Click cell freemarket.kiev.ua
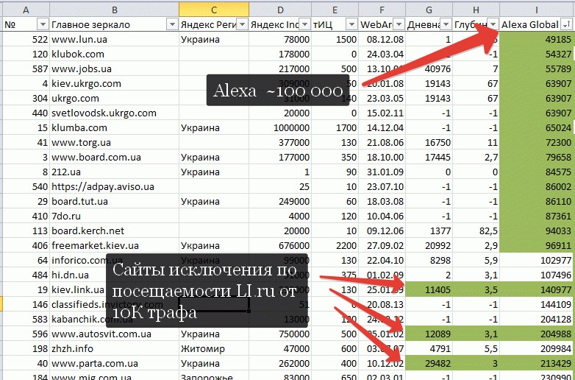The width and height of the screenshot is (575, 380). [x=115, y=245]
